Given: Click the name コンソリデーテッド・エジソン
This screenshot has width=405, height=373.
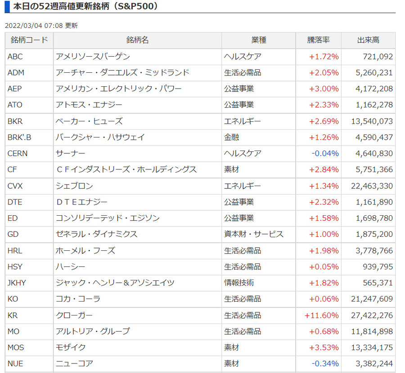Looking at the screenshot, I should tap(108, 218).
